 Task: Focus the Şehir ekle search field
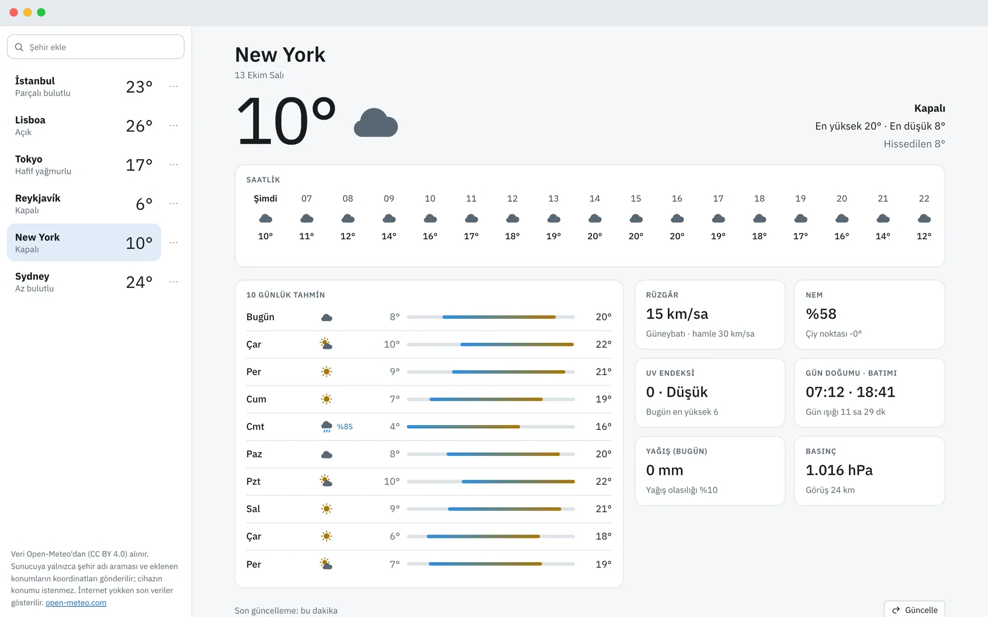[x=96, y=47]
